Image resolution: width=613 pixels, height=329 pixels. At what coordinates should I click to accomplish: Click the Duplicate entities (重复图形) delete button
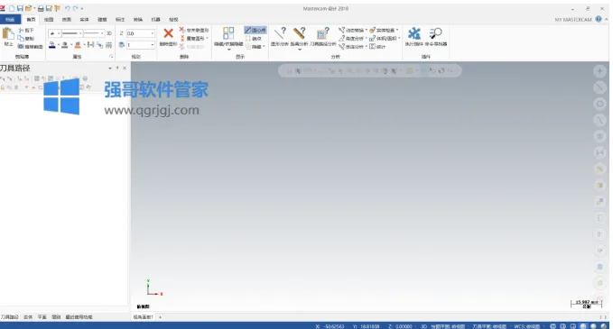click(x=193, y=38)
